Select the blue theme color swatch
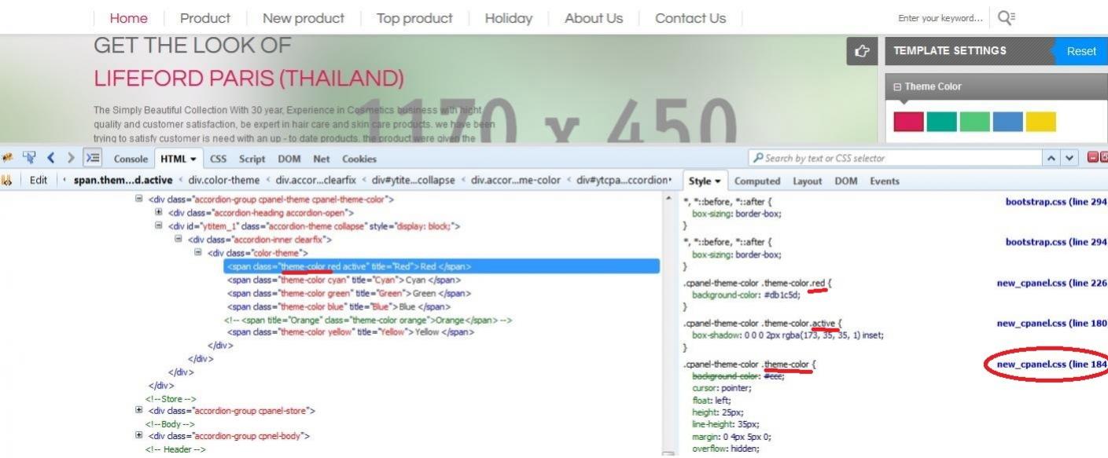 pyautogui.click(x=1008, y=122)
